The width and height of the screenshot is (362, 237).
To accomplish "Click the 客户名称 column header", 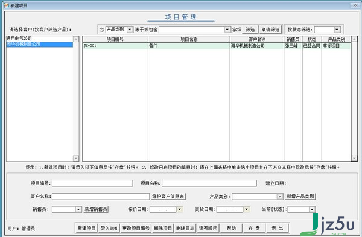I will 257,39.
